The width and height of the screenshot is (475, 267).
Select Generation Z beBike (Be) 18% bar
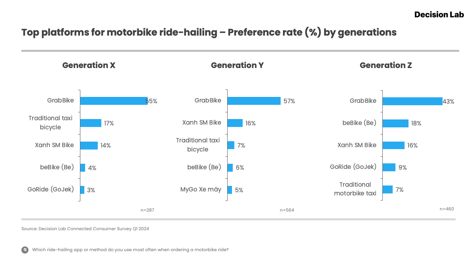click(x=395, y=123)
